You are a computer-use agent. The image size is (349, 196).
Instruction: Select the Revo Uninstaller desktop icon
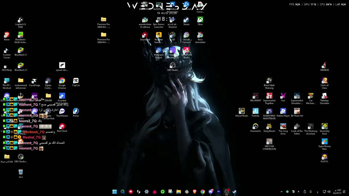pyautogui.click(x=200, y=38)
